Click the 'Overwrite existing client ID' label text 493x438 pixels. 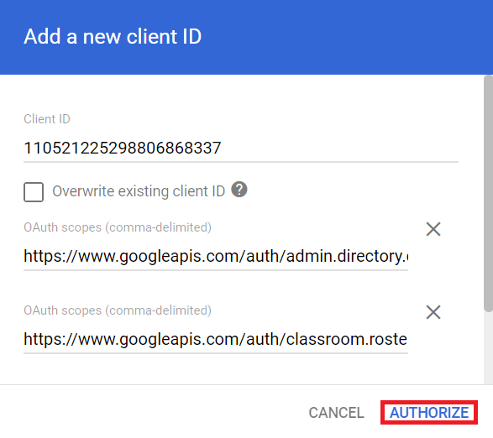pos(139,191)
